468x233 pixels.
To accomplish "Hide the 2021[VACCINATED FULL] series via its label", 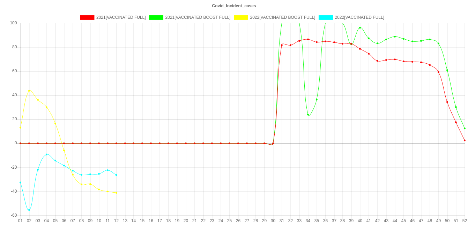I will click(121, 17).
